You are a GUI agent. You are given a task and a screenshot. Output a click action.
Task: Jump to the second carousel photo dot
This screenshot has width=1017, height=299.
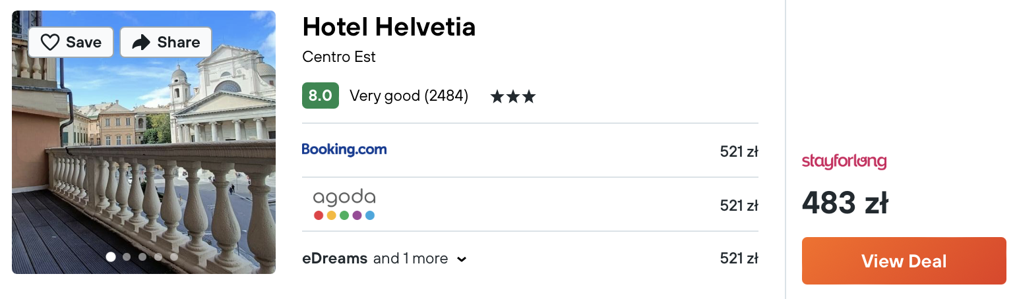[127, 257]
